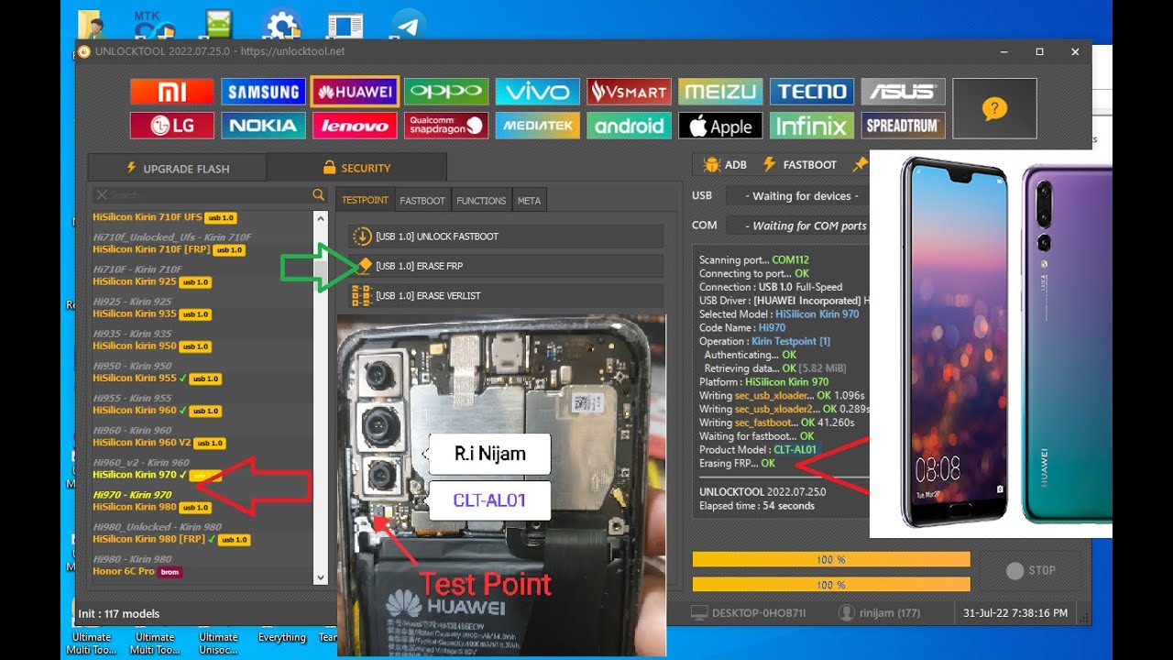Switch to the UPGRADE FLASH tab
This screenshot has width=1173, height=660.
(178, 168)
